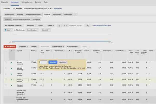Open status bubble for "labrador erziehen"
The width and height of the screenshot is (156, 104).
[32, 79]
